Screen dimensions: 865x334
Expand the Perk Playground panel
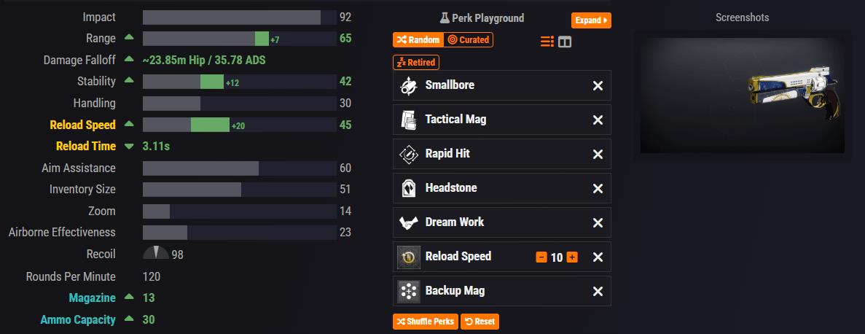tap(591, 20)
